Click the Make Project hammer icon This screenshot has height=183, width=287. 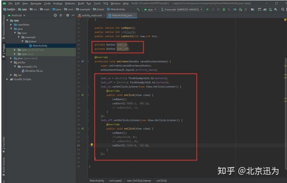[138, 9]
